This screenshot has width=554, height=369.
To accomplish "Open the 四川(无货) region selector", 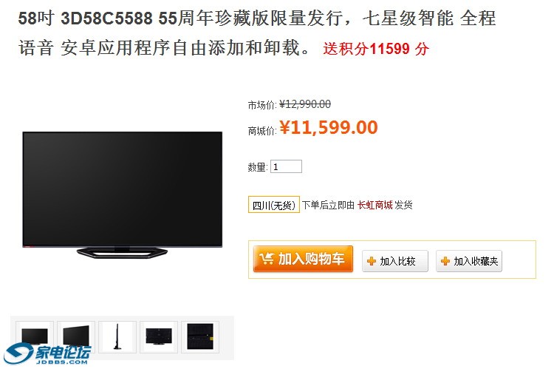I will click(274, 205).
